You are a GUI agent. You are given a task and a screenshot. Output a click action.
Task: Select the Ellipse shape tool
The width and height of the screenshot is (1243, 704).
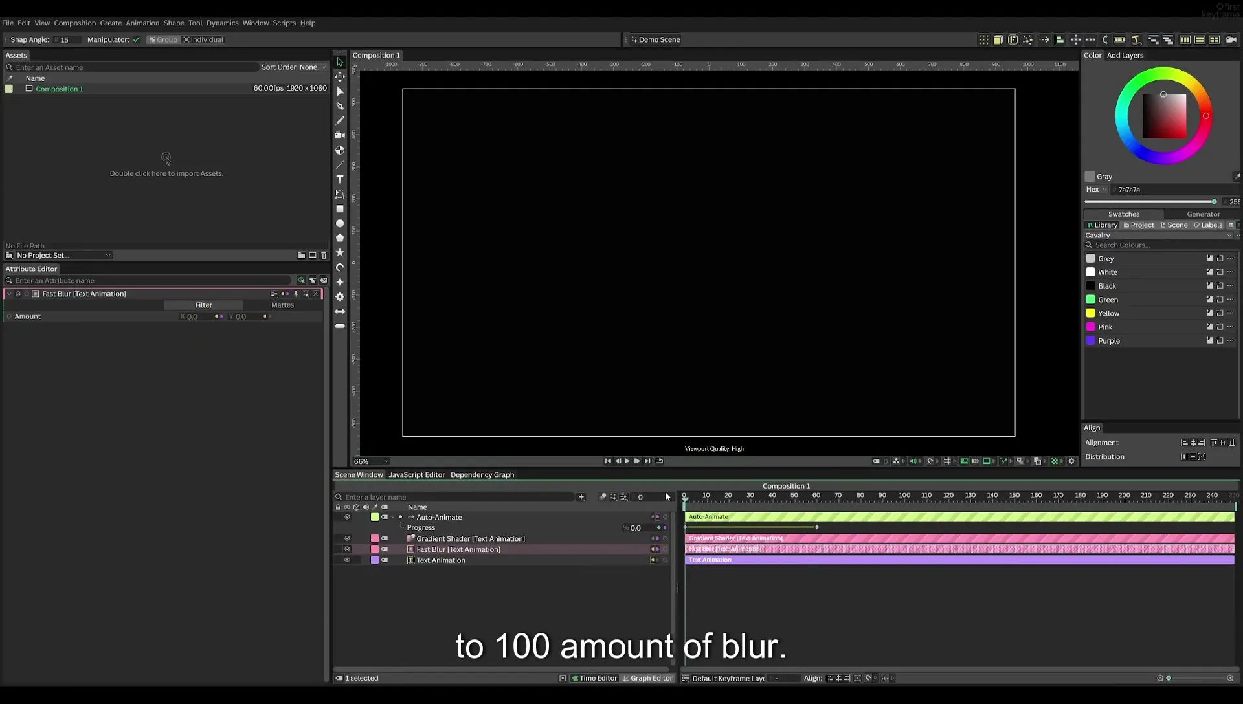[x=340, y=223]
